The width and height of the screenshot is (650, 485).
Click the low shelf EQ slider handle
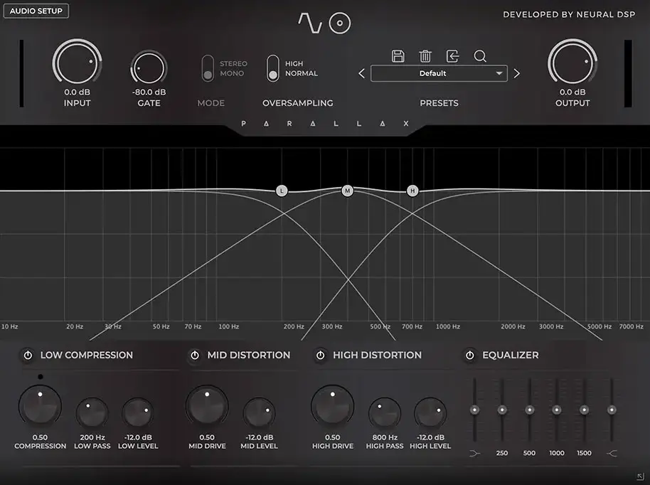474,410
